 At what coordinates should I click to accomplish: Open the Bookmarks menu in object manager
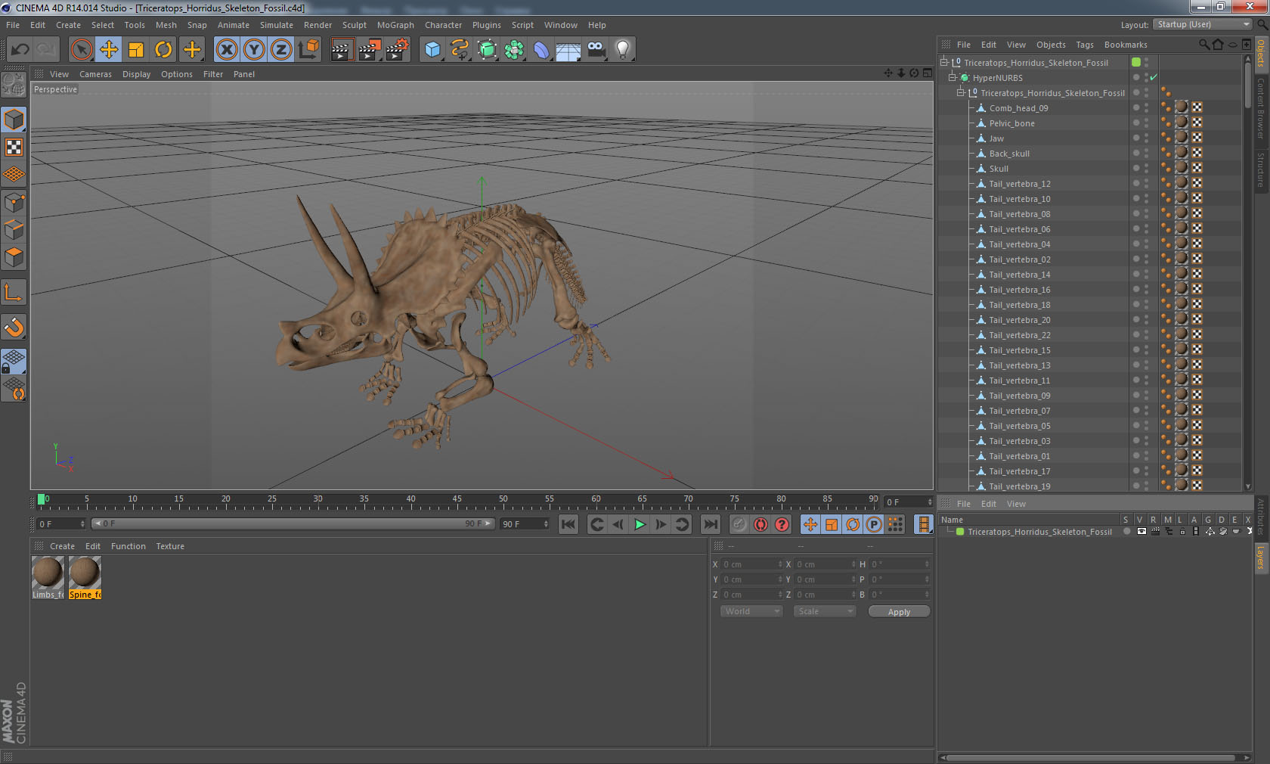(x=1125, y=45)
